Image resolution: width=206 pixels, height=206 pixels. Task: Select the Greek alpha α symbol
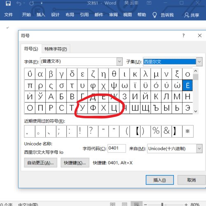point(40,74)
